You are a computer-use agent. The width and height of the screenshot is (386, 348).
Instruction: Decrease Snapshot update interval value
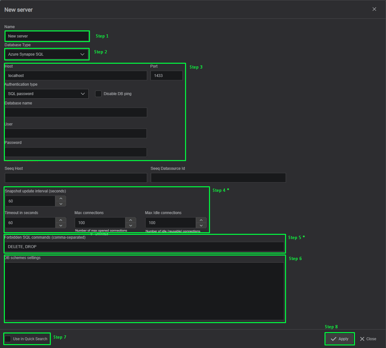61,204
